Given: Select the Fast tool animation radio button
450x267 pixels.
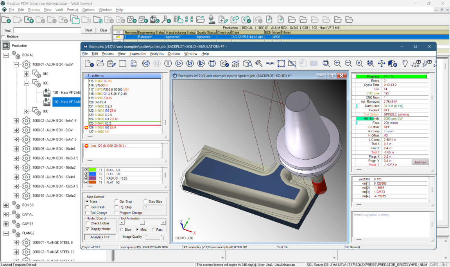Looking at the screenshot, I should pos(153,230).
